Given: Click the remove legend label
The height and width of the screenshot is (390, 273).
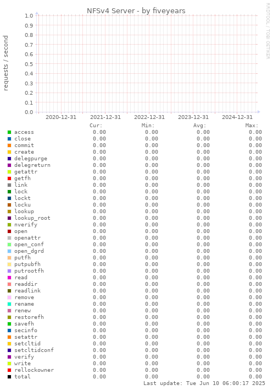Looking at the screenshot, I should [24, 297].
